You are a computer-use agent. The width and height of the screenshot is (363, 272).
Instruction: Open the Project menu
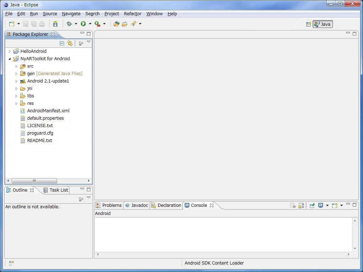click(x=112, y=14)
